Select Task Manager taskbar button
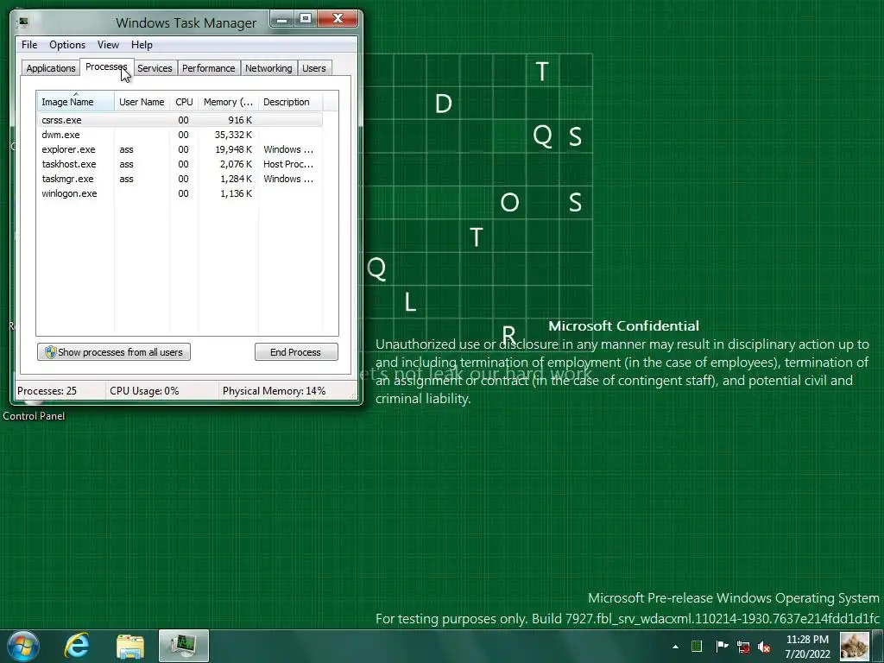Image resolution: width=884 pixels, height=663 pixels. (184, 646)
